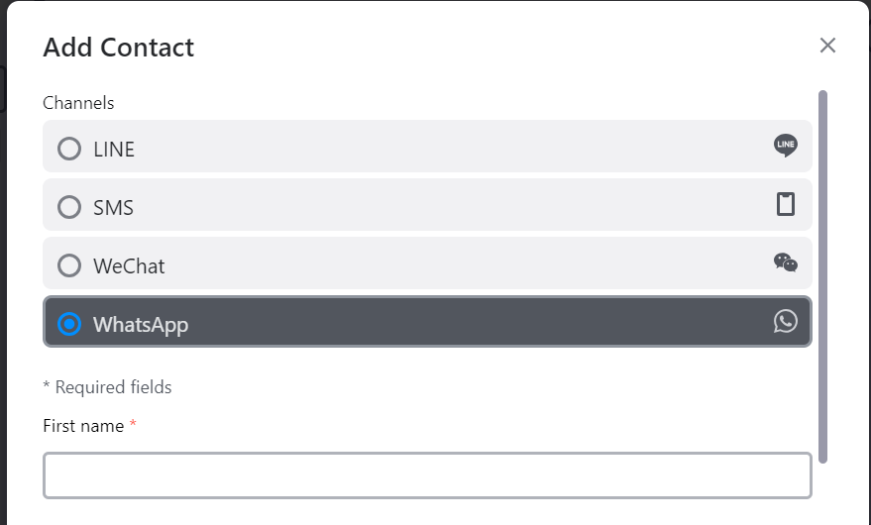871x525 pixels.
Task: Click the Required fields note
Action: coord(107,387)
